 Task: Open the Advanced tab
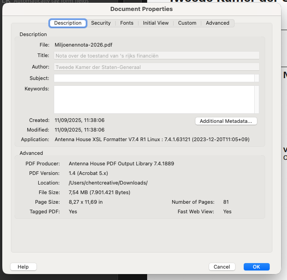click(x=217, y=23)
